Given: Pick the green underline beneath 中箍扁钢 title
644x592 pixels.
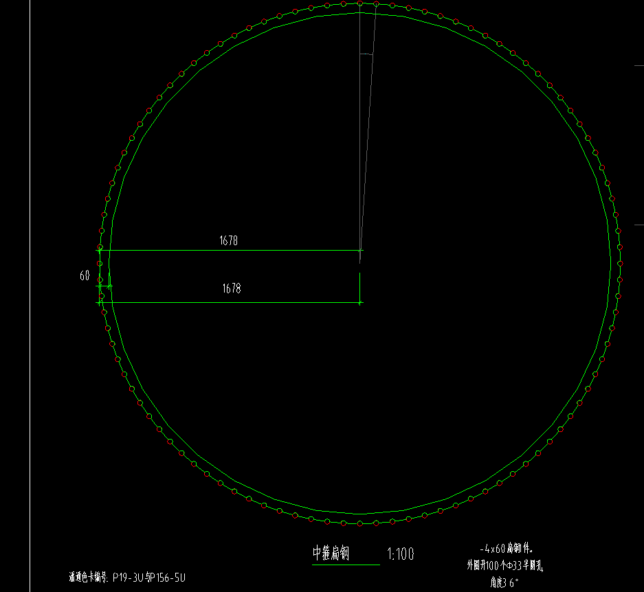Looking at the screenshot, I should (x=346, y=565).
